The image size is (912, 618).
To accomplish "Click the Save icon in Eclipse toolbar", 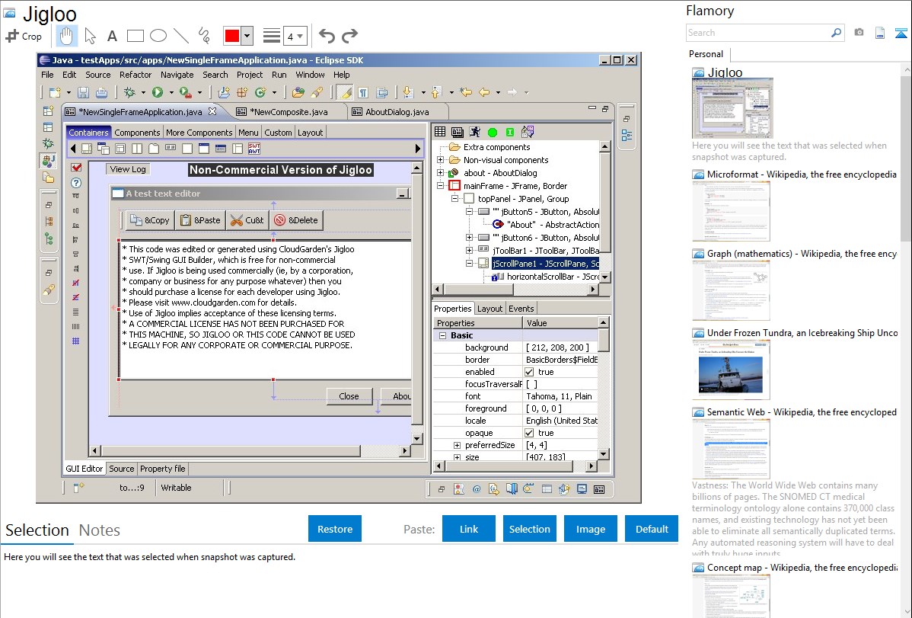I will pyautogui.click(x=83, y=92).
